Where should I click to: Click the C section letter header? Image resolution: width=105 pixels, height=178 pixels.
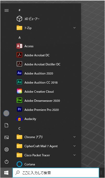tap(19, 129)
